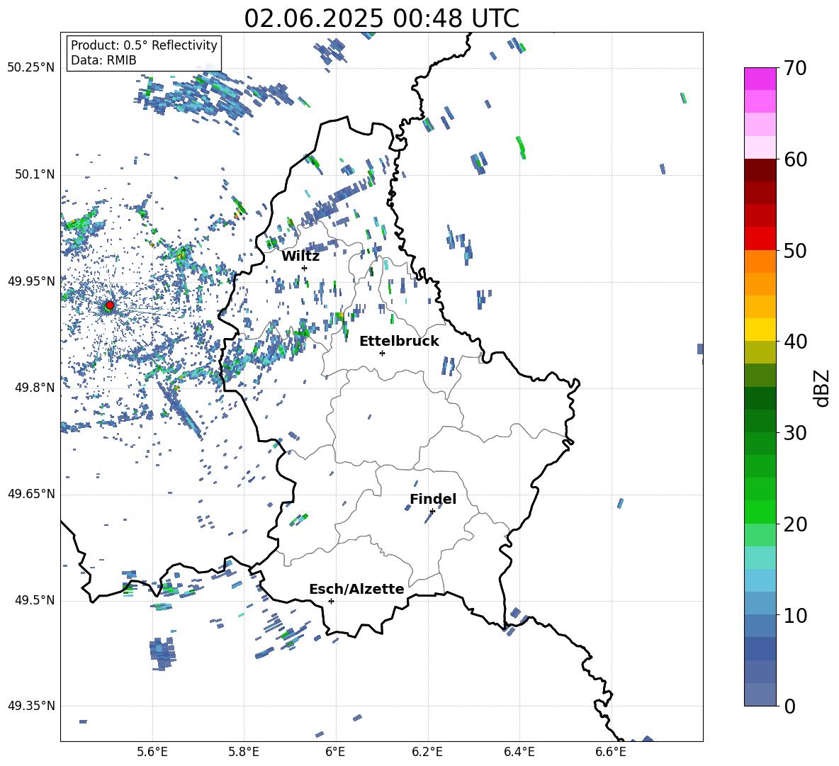The width and height of the screenshot is (839, 766).
Task: Click the colorbar tick value 30
Action: (795, 433)
